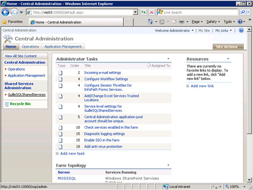Open the IE Help question-mark icon

pyautogui.click(x=240, y=22)
